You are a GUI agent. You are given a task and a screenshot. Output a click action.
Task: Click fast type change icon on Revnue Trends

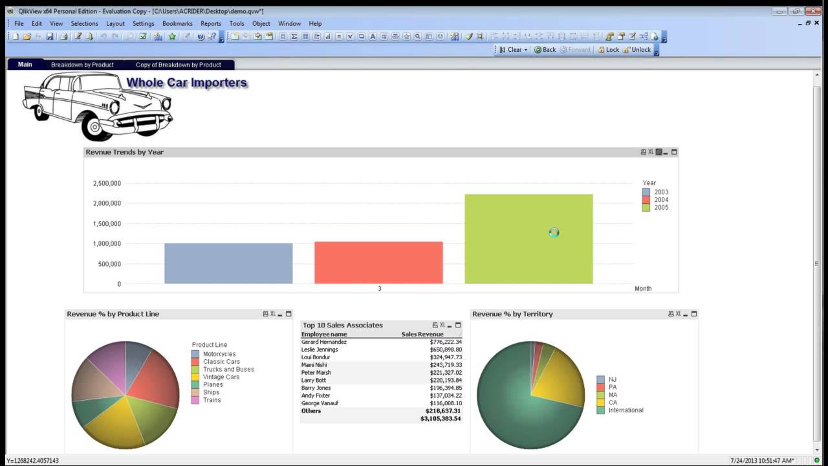pyautogui.click(x=659, y=152)
